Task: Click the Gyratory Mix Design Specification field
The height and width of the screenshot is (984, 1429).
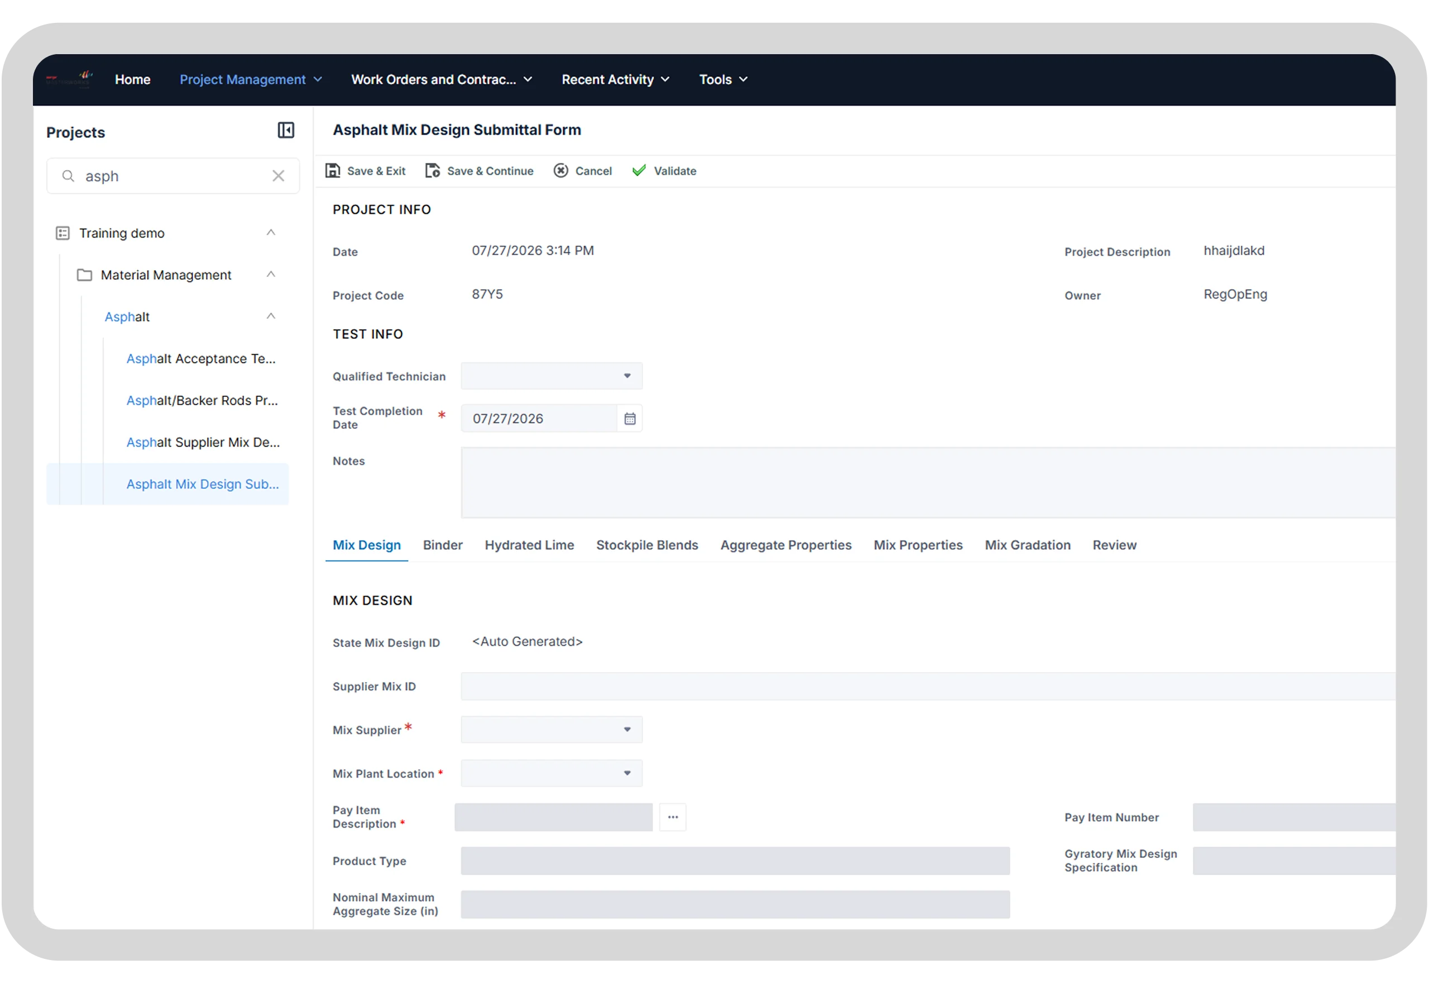Action: coord(1293,861)
